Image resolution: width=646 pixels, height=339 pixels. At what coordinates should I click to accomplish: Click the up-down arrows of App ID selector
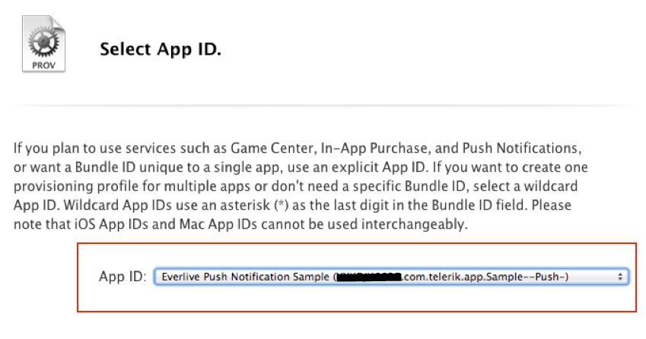622,277
